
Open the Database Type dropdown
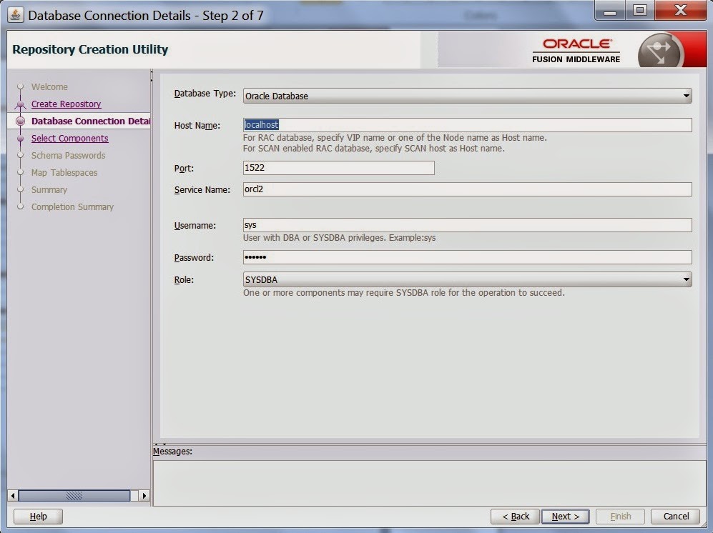(x=468, y=96)
